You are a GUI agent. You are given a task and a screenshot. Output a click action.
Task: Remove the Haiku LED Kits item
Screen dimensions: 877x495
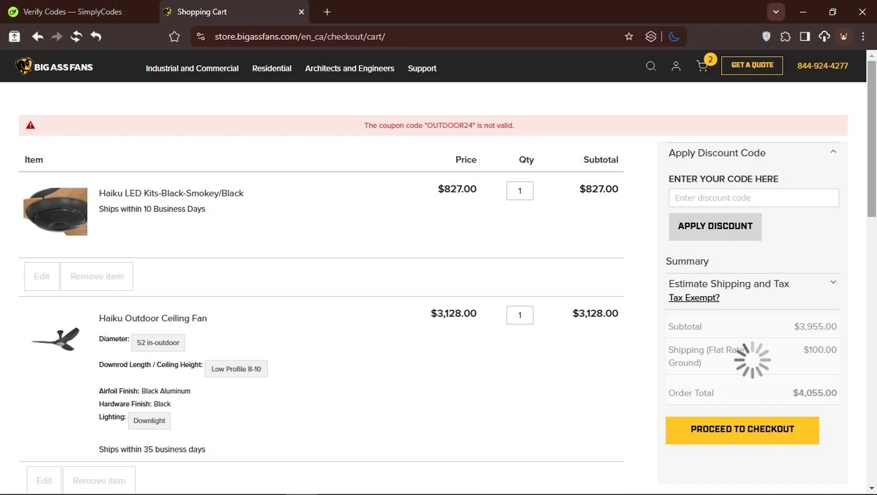[x=97, y=276]
